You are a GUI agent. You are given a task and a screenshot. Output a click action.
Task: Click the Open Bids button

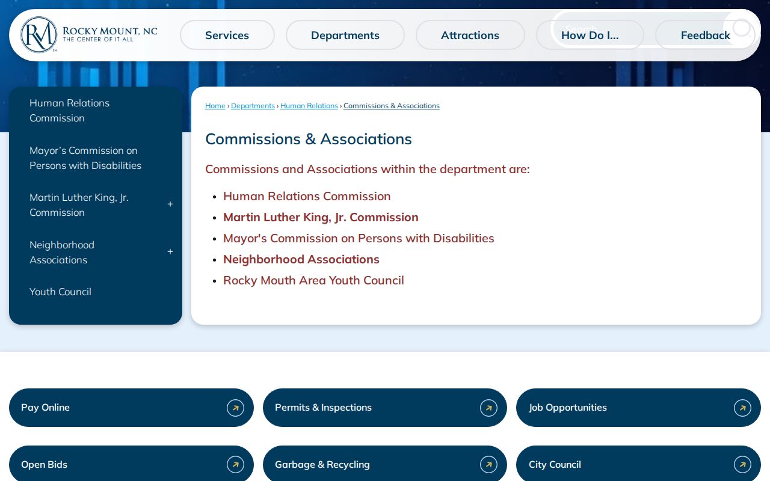click(x=131, y=464)
